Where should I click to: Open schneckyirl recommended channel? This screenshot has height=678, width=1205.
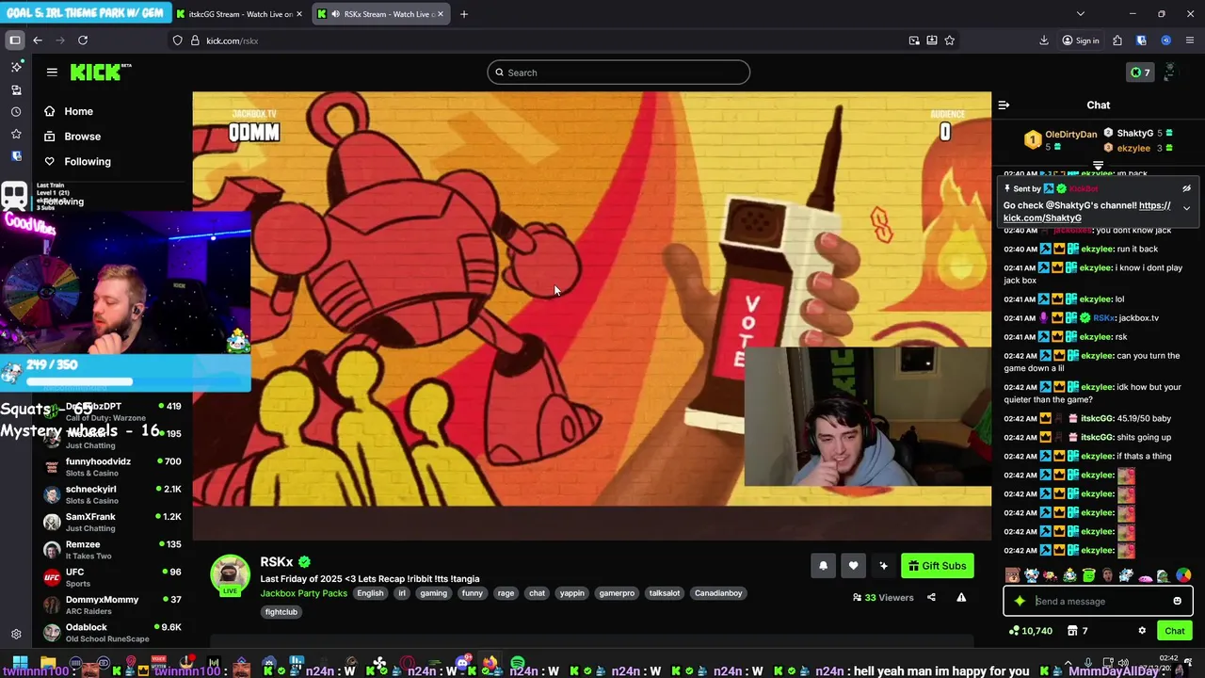click(x=113, y=494)
